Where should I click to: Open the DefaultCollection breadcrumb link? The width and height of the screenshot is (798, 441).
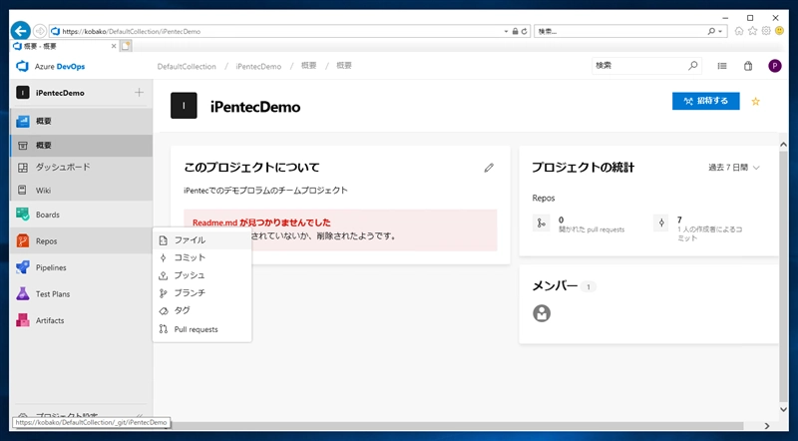click(187, 66)
